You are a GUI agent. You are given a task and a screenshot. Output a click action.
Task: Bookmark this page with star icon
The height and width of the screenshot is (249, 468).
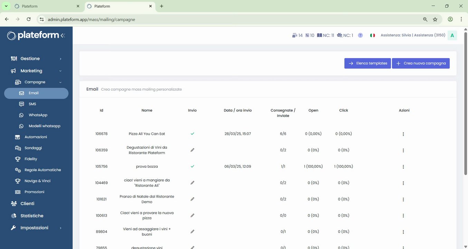435,19
